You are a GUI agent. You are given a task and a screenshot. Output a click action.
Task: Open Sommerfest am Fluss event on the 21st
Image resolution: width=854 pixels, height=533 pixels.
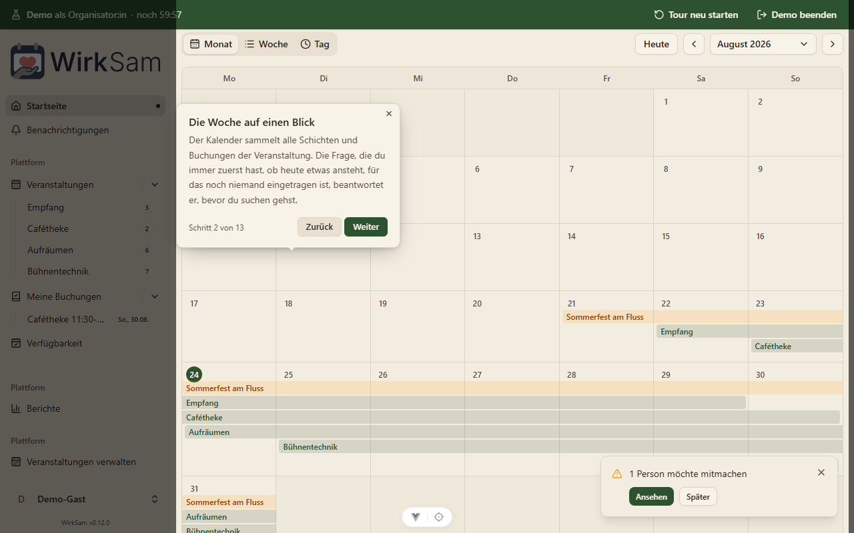703,317
